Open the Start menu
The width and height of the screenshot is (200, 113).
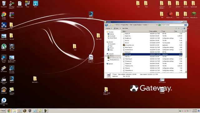click(3, 111)
